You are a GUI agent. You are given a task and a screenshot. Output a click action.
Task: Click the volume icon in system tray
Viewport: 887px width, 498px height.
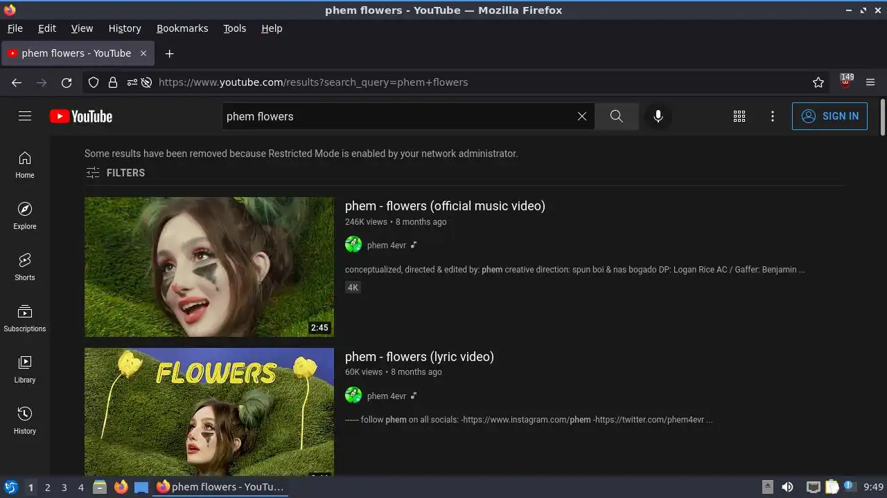pyautogui.click(x=787, y=487)
